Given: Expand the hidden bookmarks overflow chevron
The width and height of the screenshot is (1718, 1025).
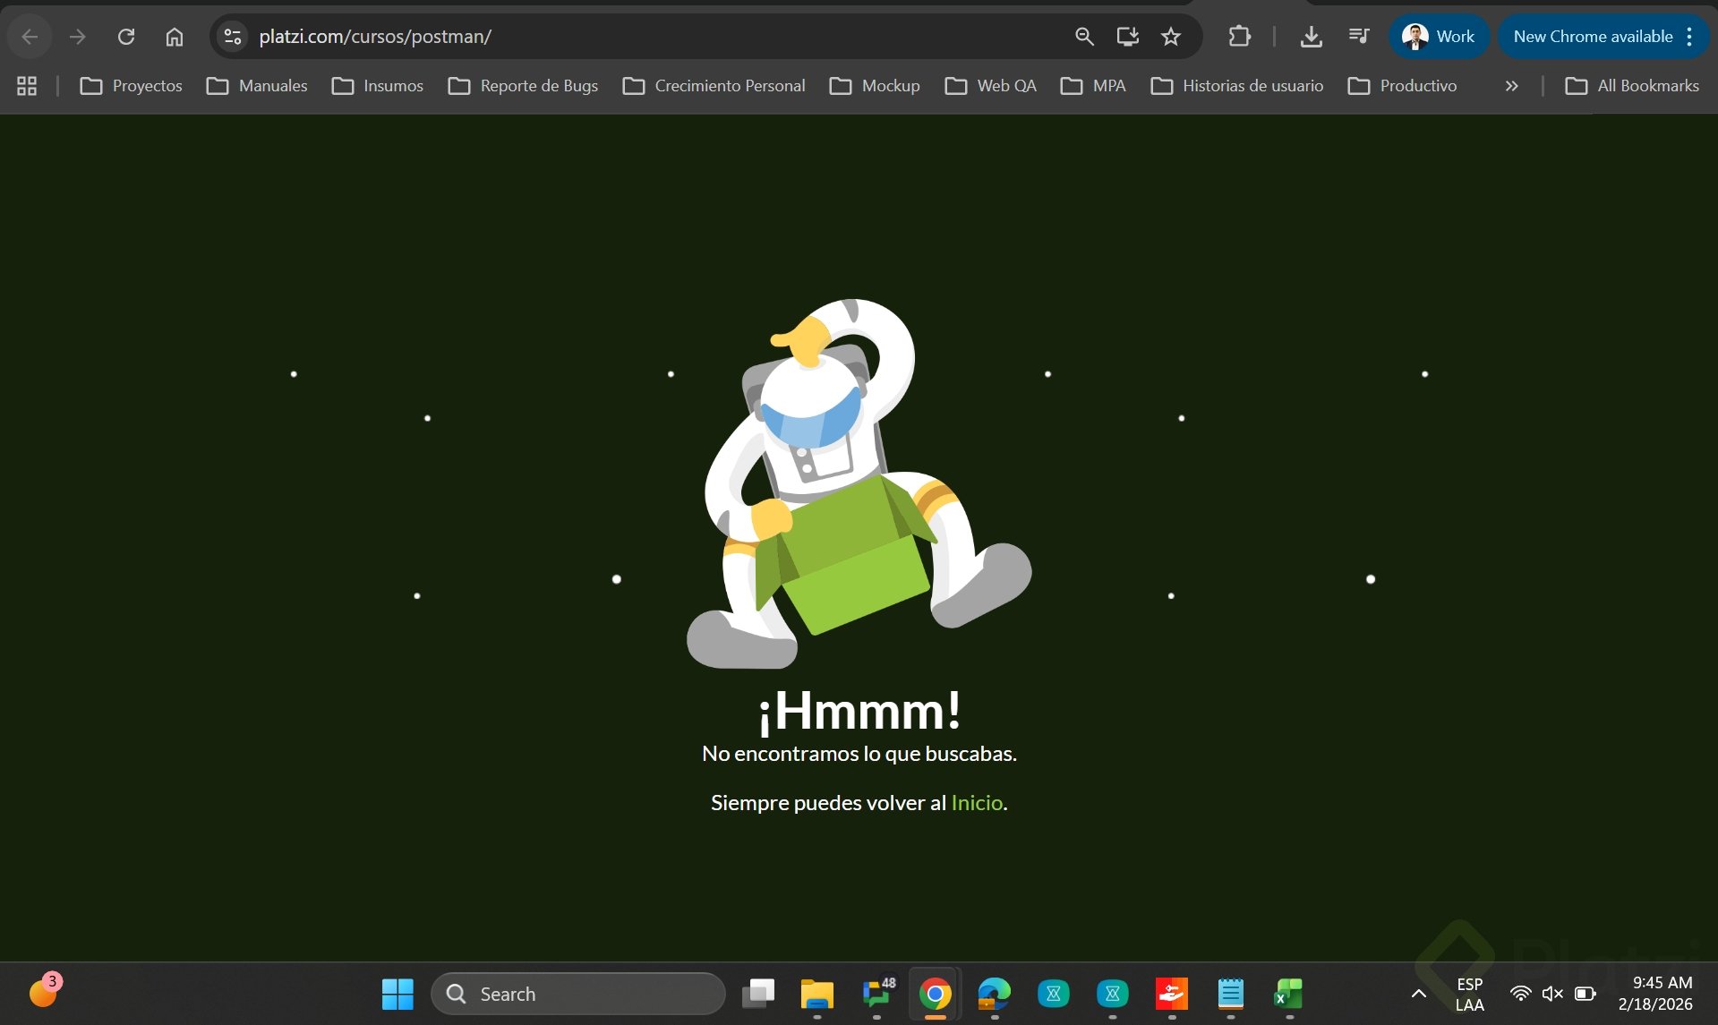Looking at the screenshot, I should (x=1511, y=86).
